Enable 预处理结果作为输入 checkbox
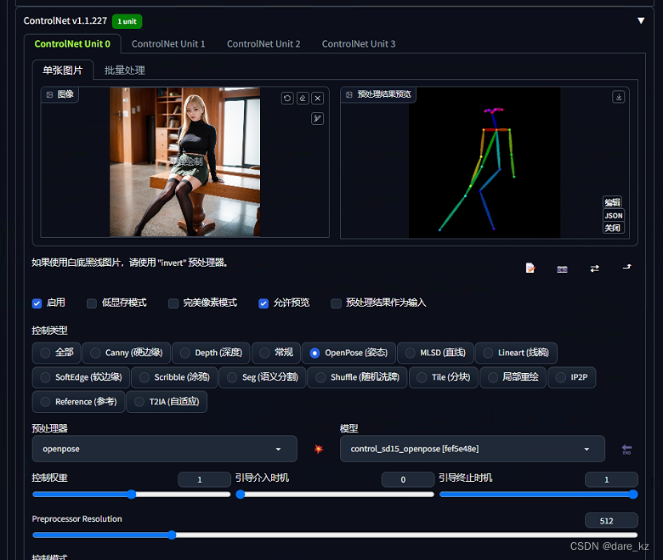663x560 pixels. coord(336,303)
